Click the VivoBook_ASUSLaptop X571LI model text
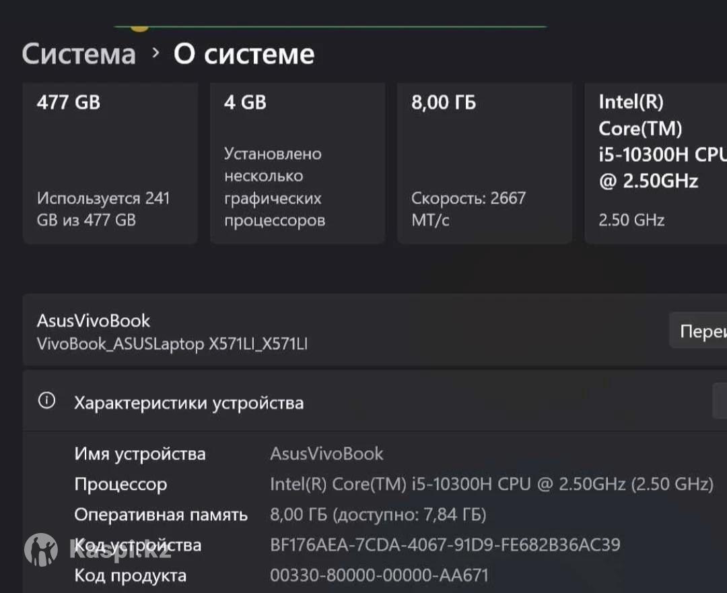This screenshot has width=727, height=593. [x=172, y=344]
